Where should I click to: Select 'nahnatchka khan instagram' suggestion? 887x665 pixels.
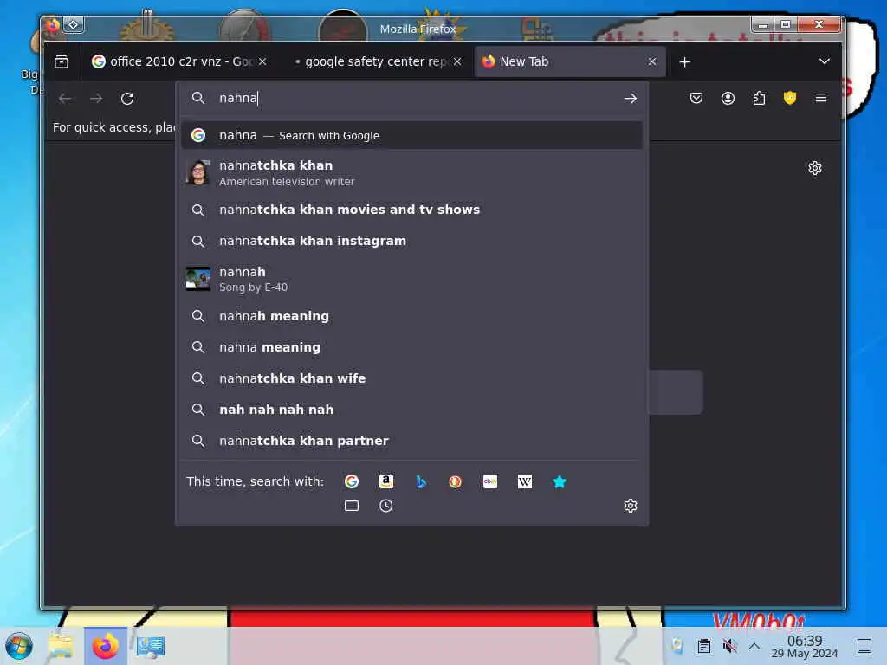411,241
